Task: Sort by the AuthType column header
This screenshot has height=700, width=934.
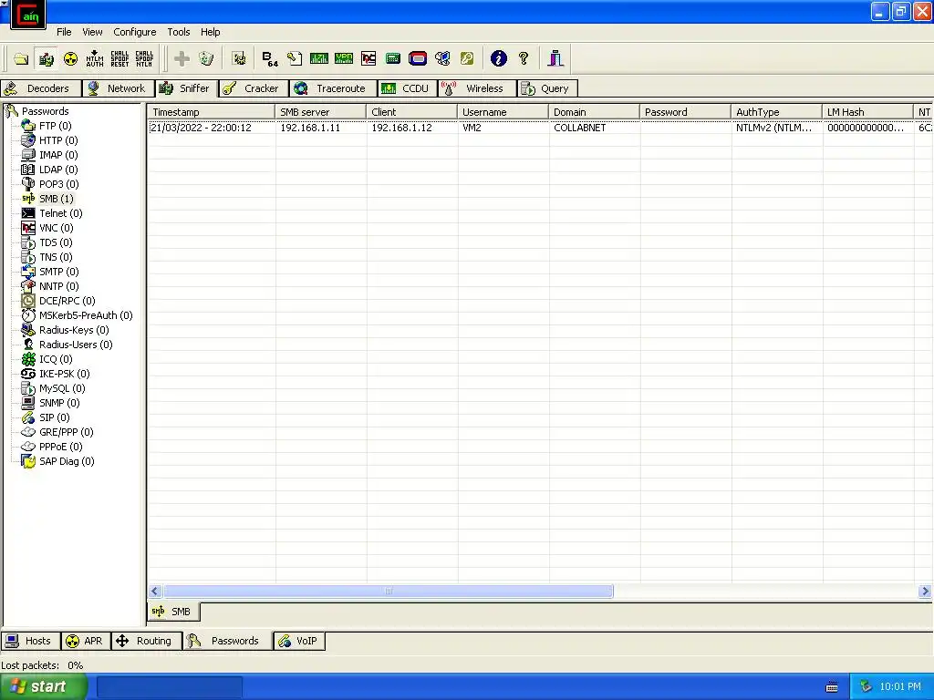Action: pos(776,112)
